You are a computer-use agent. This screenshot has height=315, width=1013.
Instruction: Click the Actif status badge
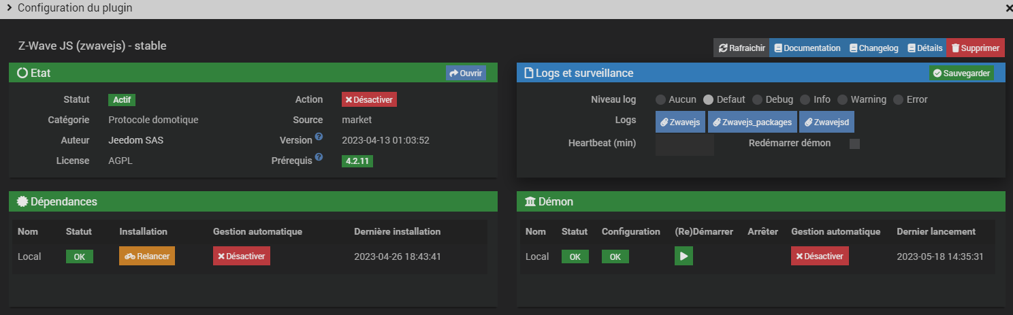point(122,99)
